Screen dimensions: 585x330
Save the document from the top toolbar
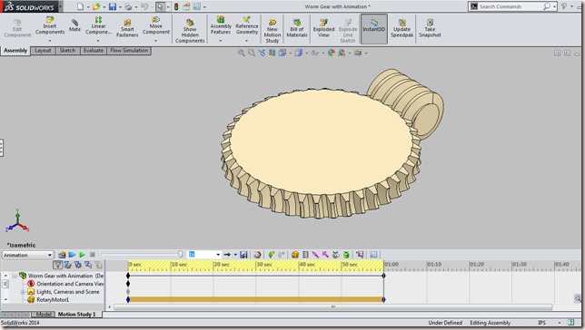pos(113,6)
